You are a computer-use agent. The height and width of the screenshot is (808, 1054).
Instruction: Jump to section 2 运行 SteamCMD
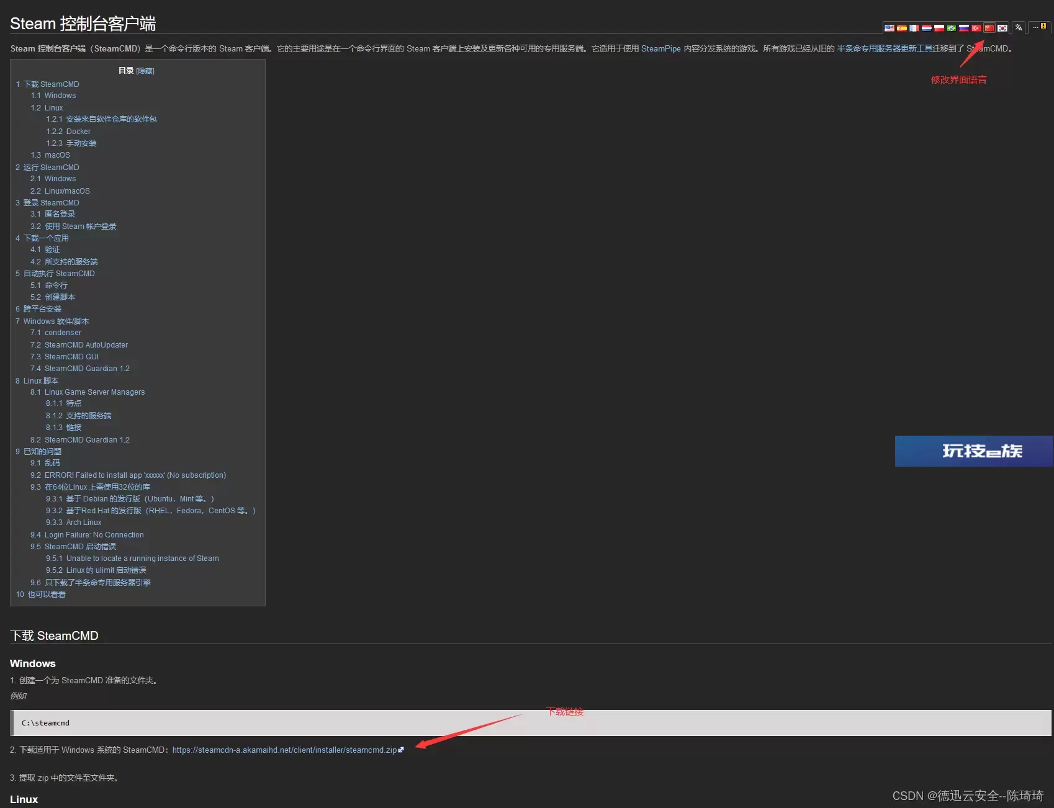[48, 168]
